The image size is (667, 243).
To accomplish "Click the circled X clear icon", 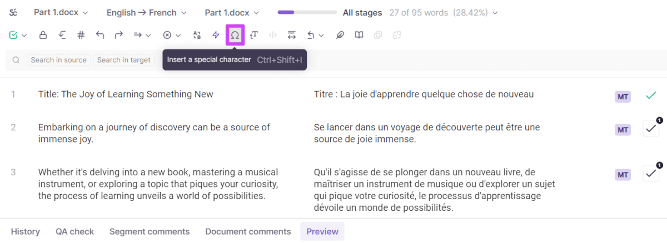I will 167,35.
